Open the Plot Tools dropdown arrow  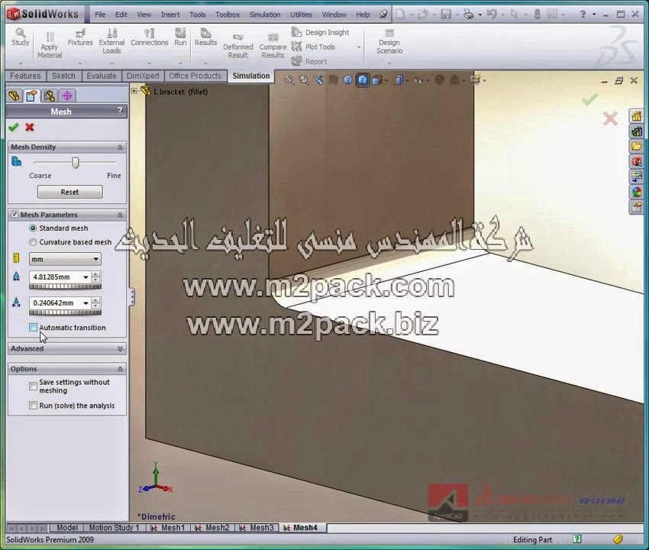click(x=359, y=47)
